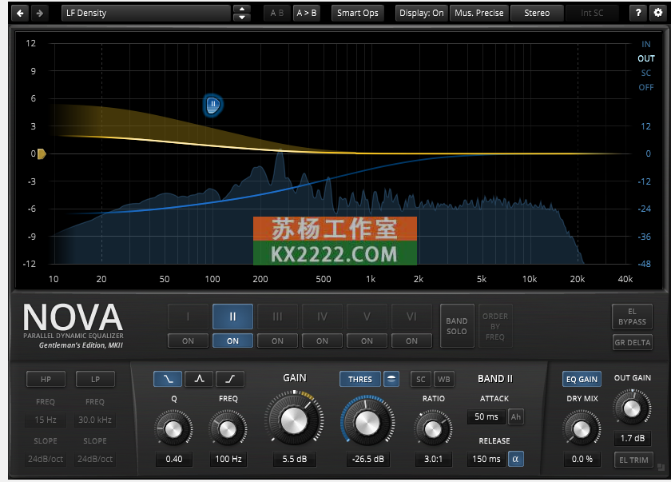The height and width of the screenshot is (482, 671).
Task: Toggle the SC sidechain button
Action: coord(421,379)
